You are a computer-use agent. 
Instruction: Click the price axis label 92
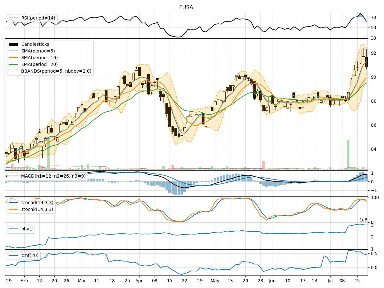[373, 53]
